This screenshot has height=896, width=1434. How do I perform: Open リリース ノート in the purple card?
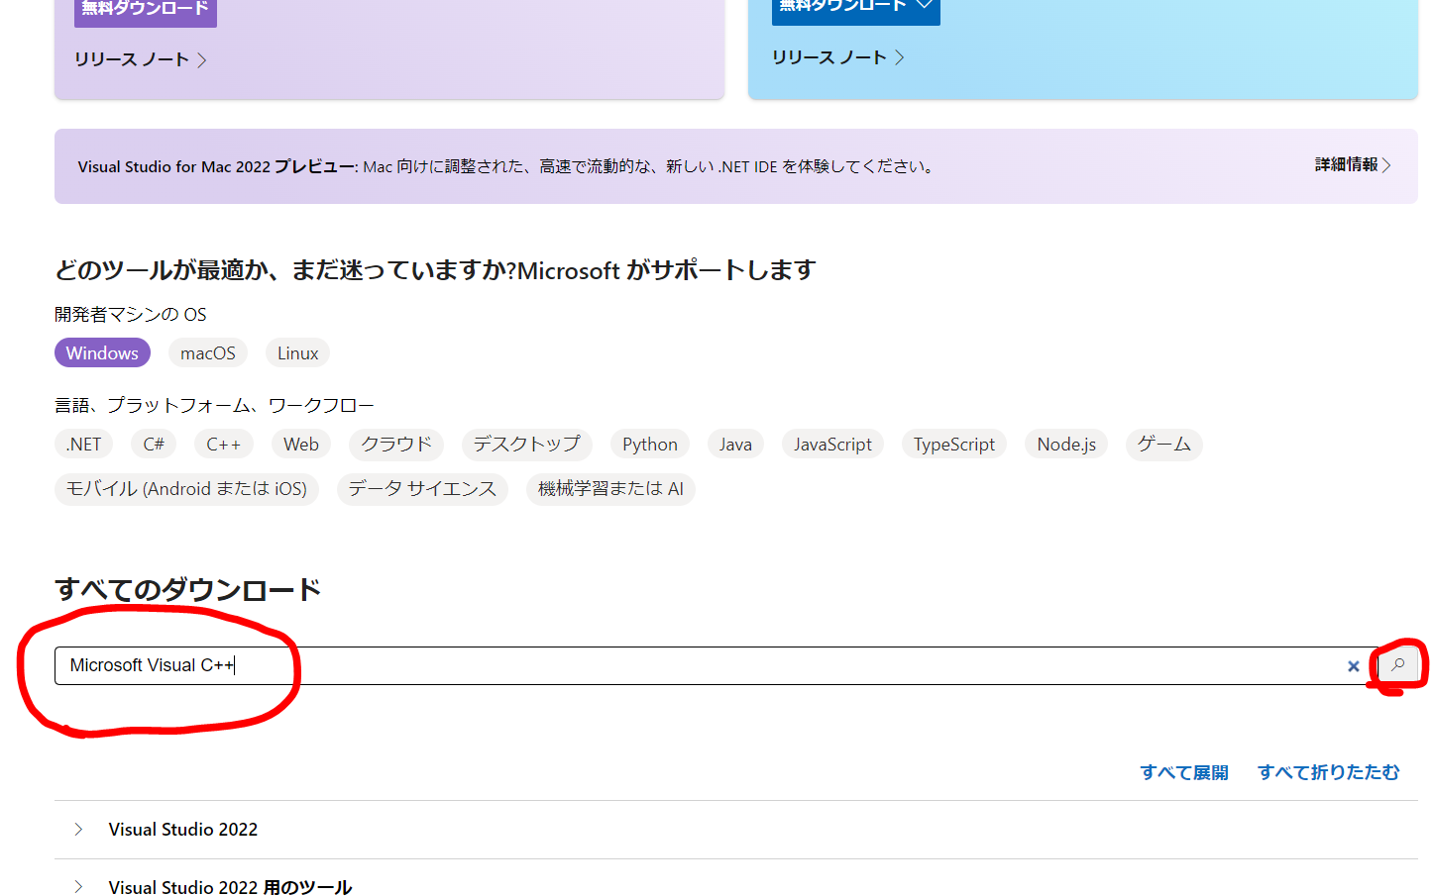coord(141,59)
